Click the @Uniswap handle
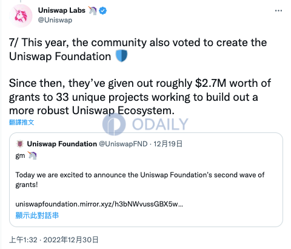Image resolution: width=291 pixels, height=249 pixels. pos(55,20)
